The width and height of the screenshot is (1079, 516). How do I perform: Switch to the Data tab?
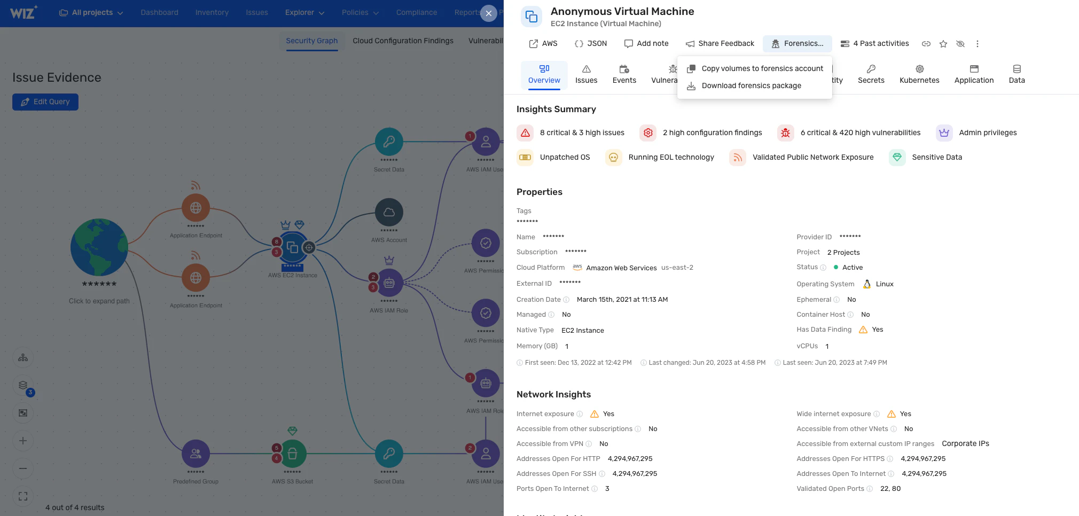1017,75
